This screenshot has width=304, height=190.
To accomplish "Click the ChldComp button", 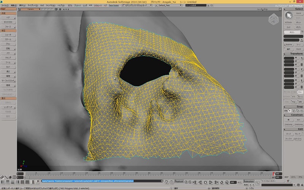I will click(x=298, y=125).
